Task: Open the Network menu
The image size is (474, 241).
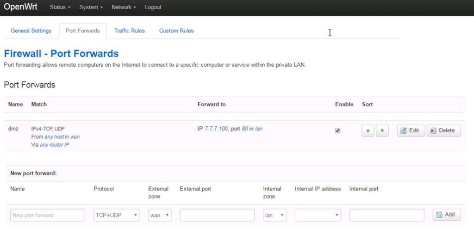Action: 124,7
